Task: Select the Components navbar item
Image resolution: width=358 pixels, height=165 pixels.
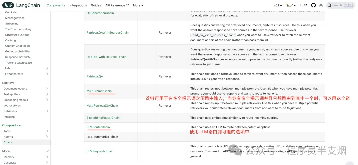Action: click(x=56, y=5)
